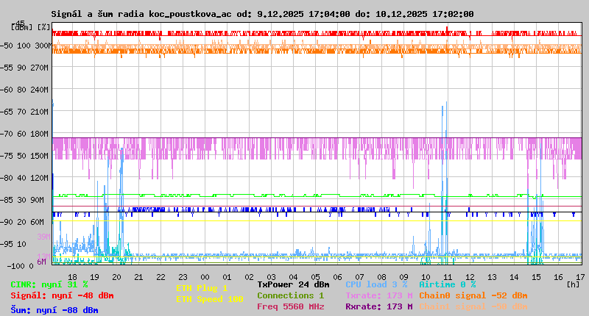The width and height of the screenshot is (589, 316).
Task: Click hour '20' on the time axis
Action: [116, 277]
